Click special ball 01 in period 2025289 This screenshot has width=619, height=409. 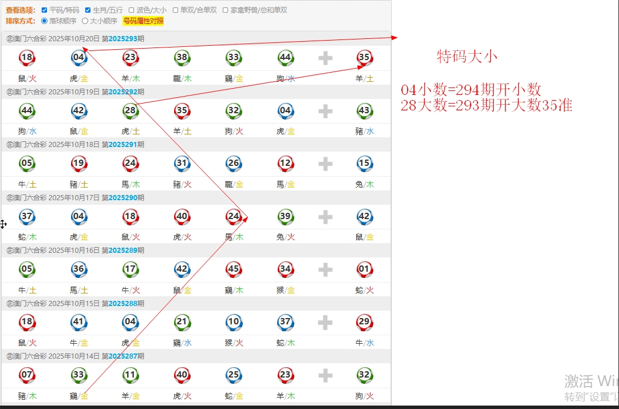pos(364,269)
